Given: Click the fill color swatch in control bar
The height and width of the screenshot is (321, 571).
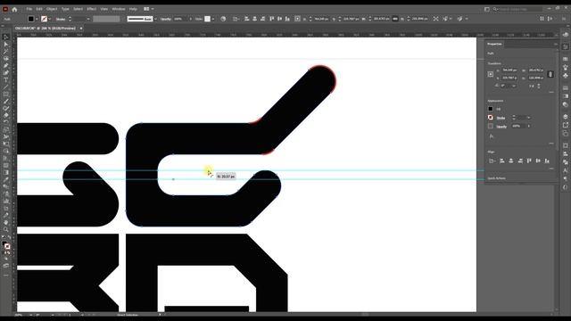Looking at the screenshot, I should coord(31,19).
